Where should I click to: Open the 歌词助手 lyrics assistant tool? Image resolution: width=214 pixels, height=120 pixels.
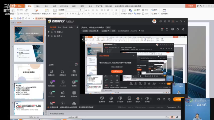pyautogui.click(x=74, y=94)
